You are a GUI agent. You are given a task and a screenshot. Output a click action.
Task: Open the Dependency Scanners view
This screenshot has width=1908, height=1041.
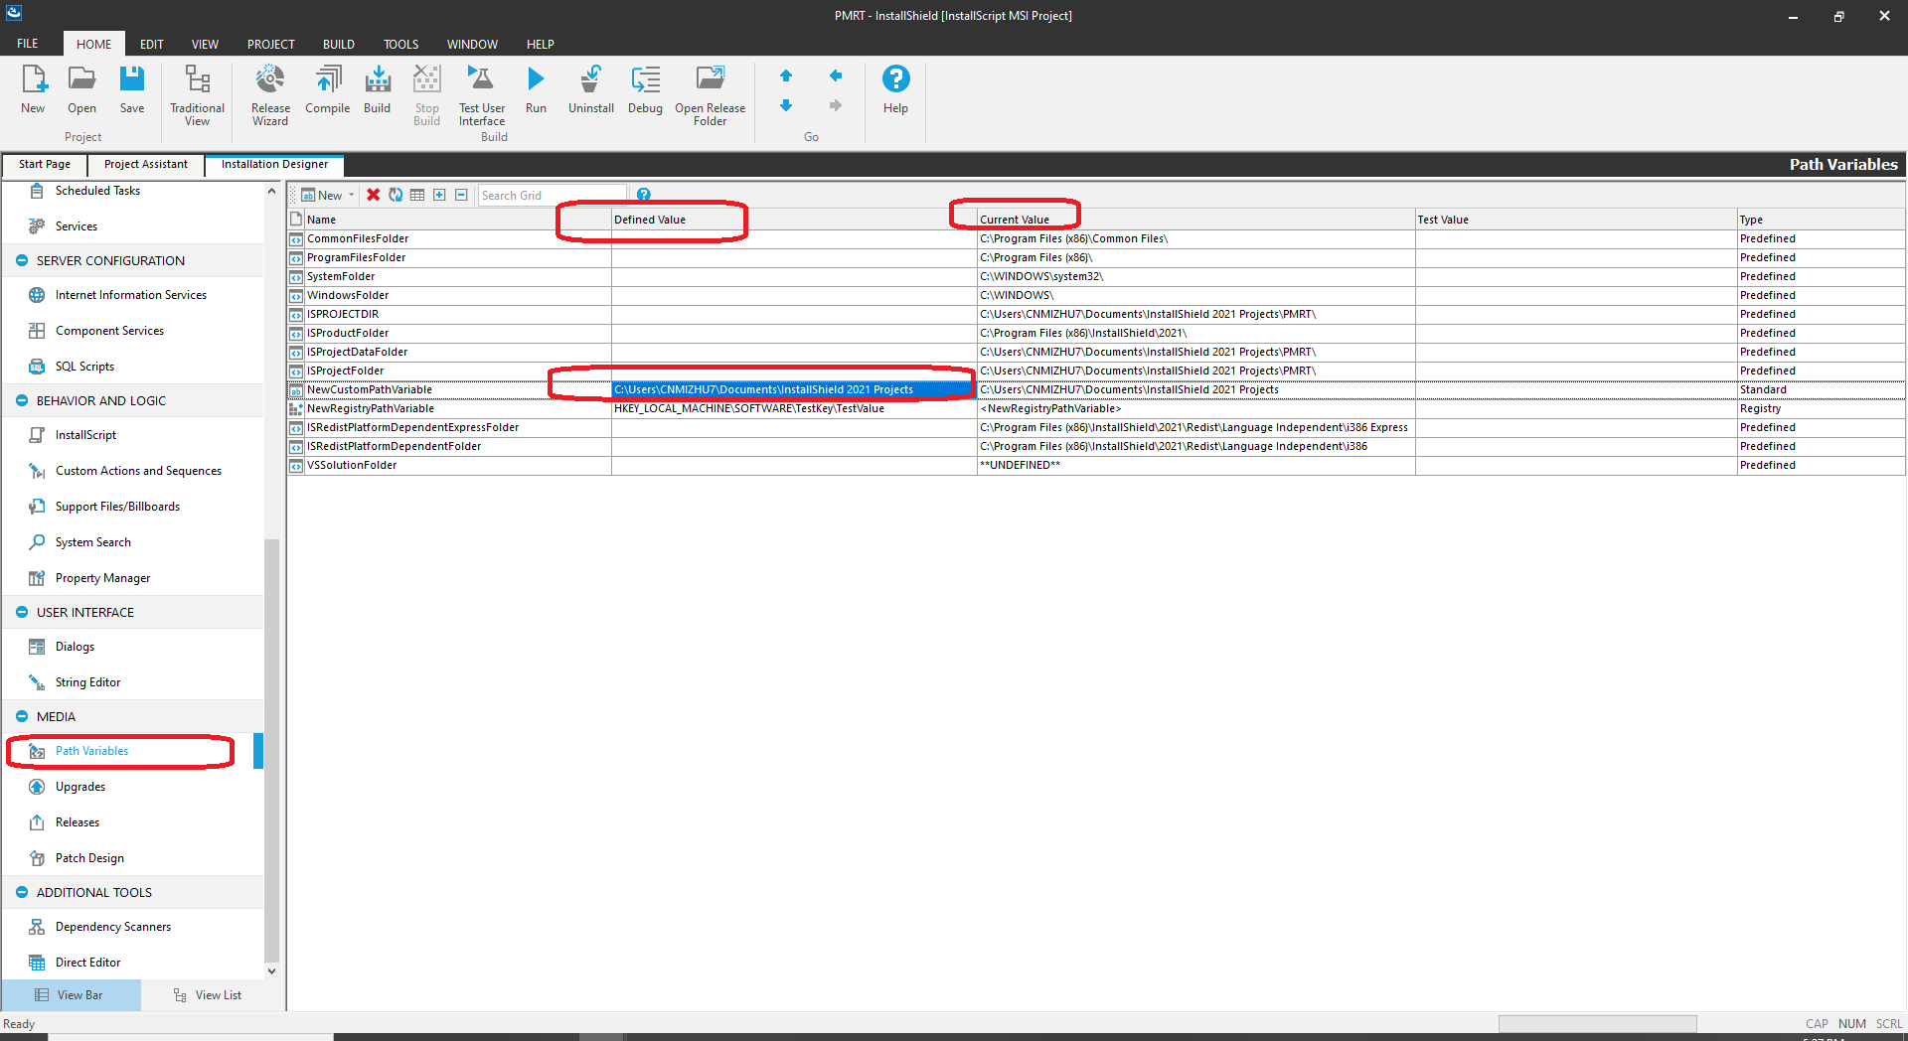coord(112,927)
